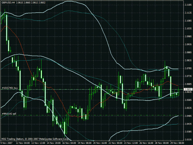Click the 2.0335 price scale label

tap(188, 139)
